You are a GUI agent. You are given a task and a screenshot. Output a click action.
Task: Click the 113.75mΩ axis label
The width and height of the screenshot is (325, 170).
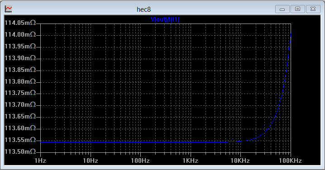pos(20,93)
